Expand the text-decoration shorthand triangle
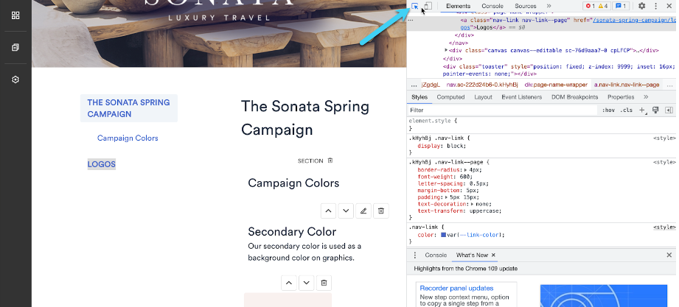The image size is (679, 307). point(472,204)
